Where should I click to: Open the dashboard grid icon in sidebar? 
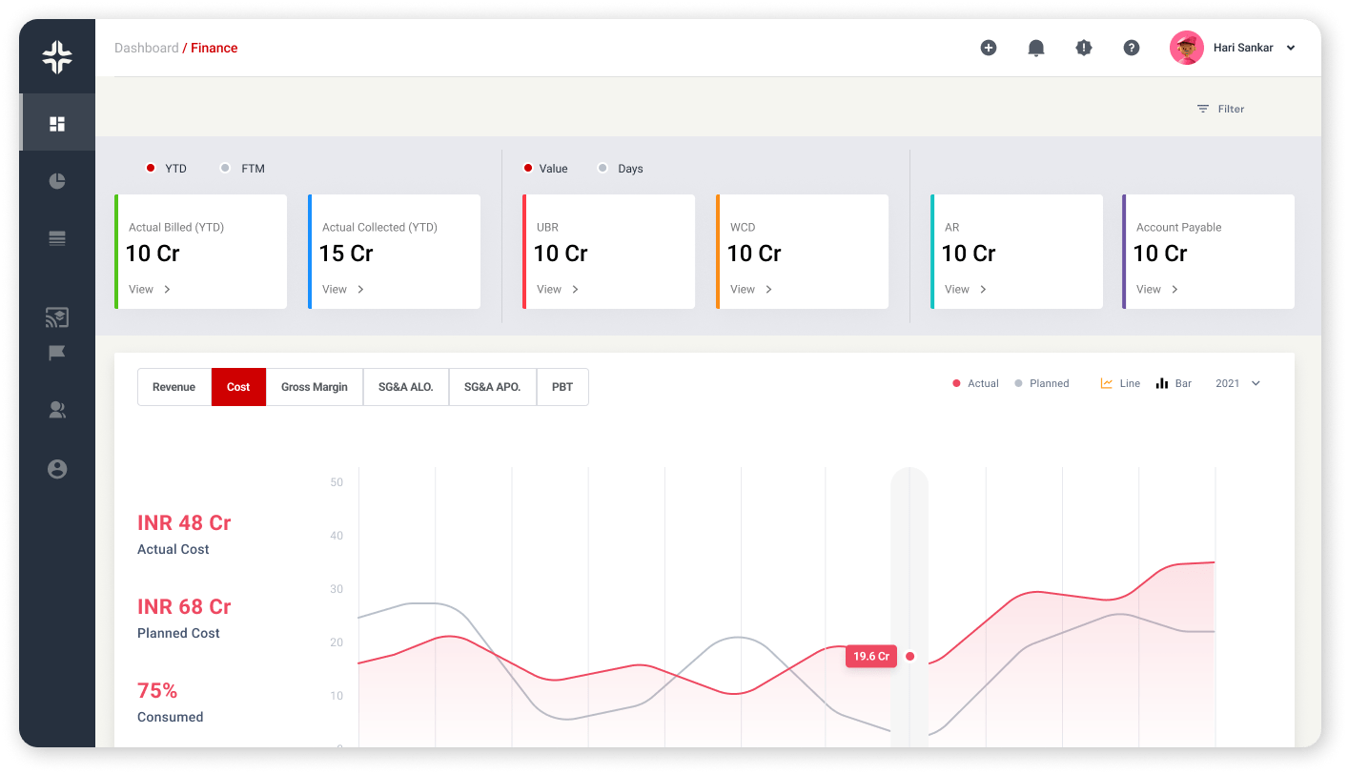pyautogui.click(x=56, y=122)
